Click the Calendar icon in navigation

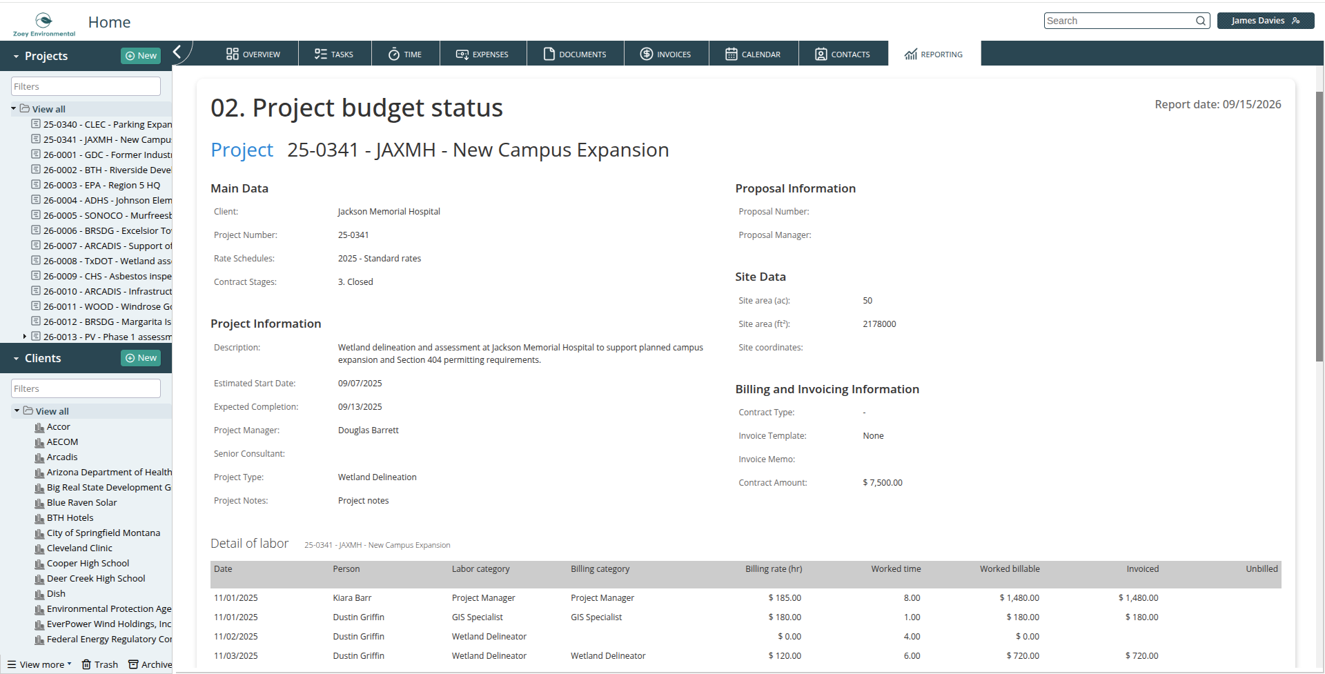pos(732,54)
